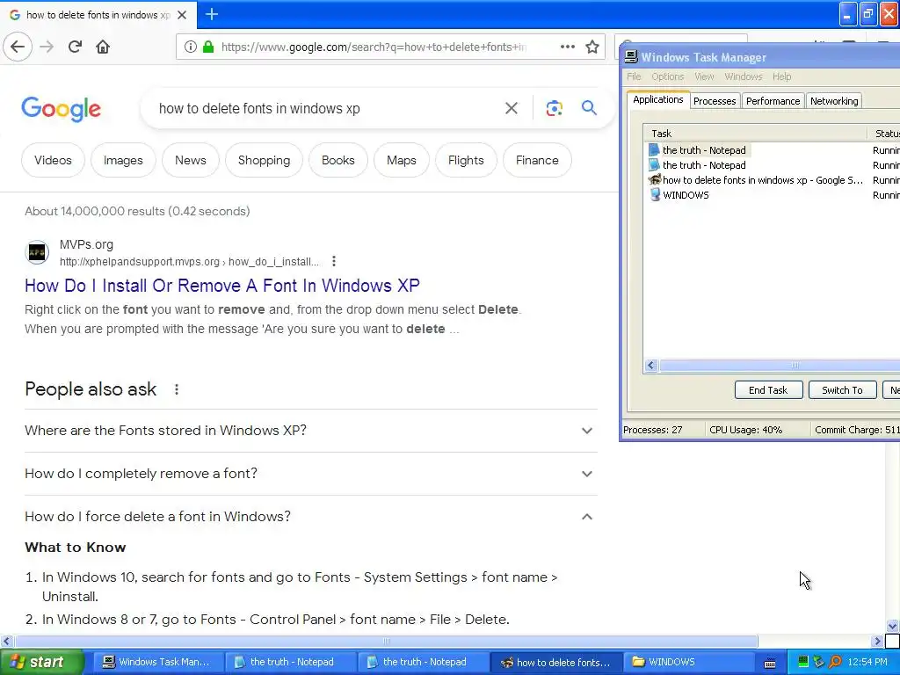This screenshot has height=675, width=900.
Task: Switch to the Processes tab
Action: [715, 101]
